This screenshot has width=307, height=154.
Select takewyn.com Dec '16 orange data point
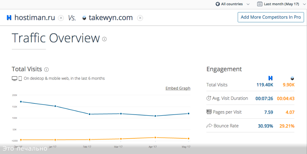pos(21,140)
